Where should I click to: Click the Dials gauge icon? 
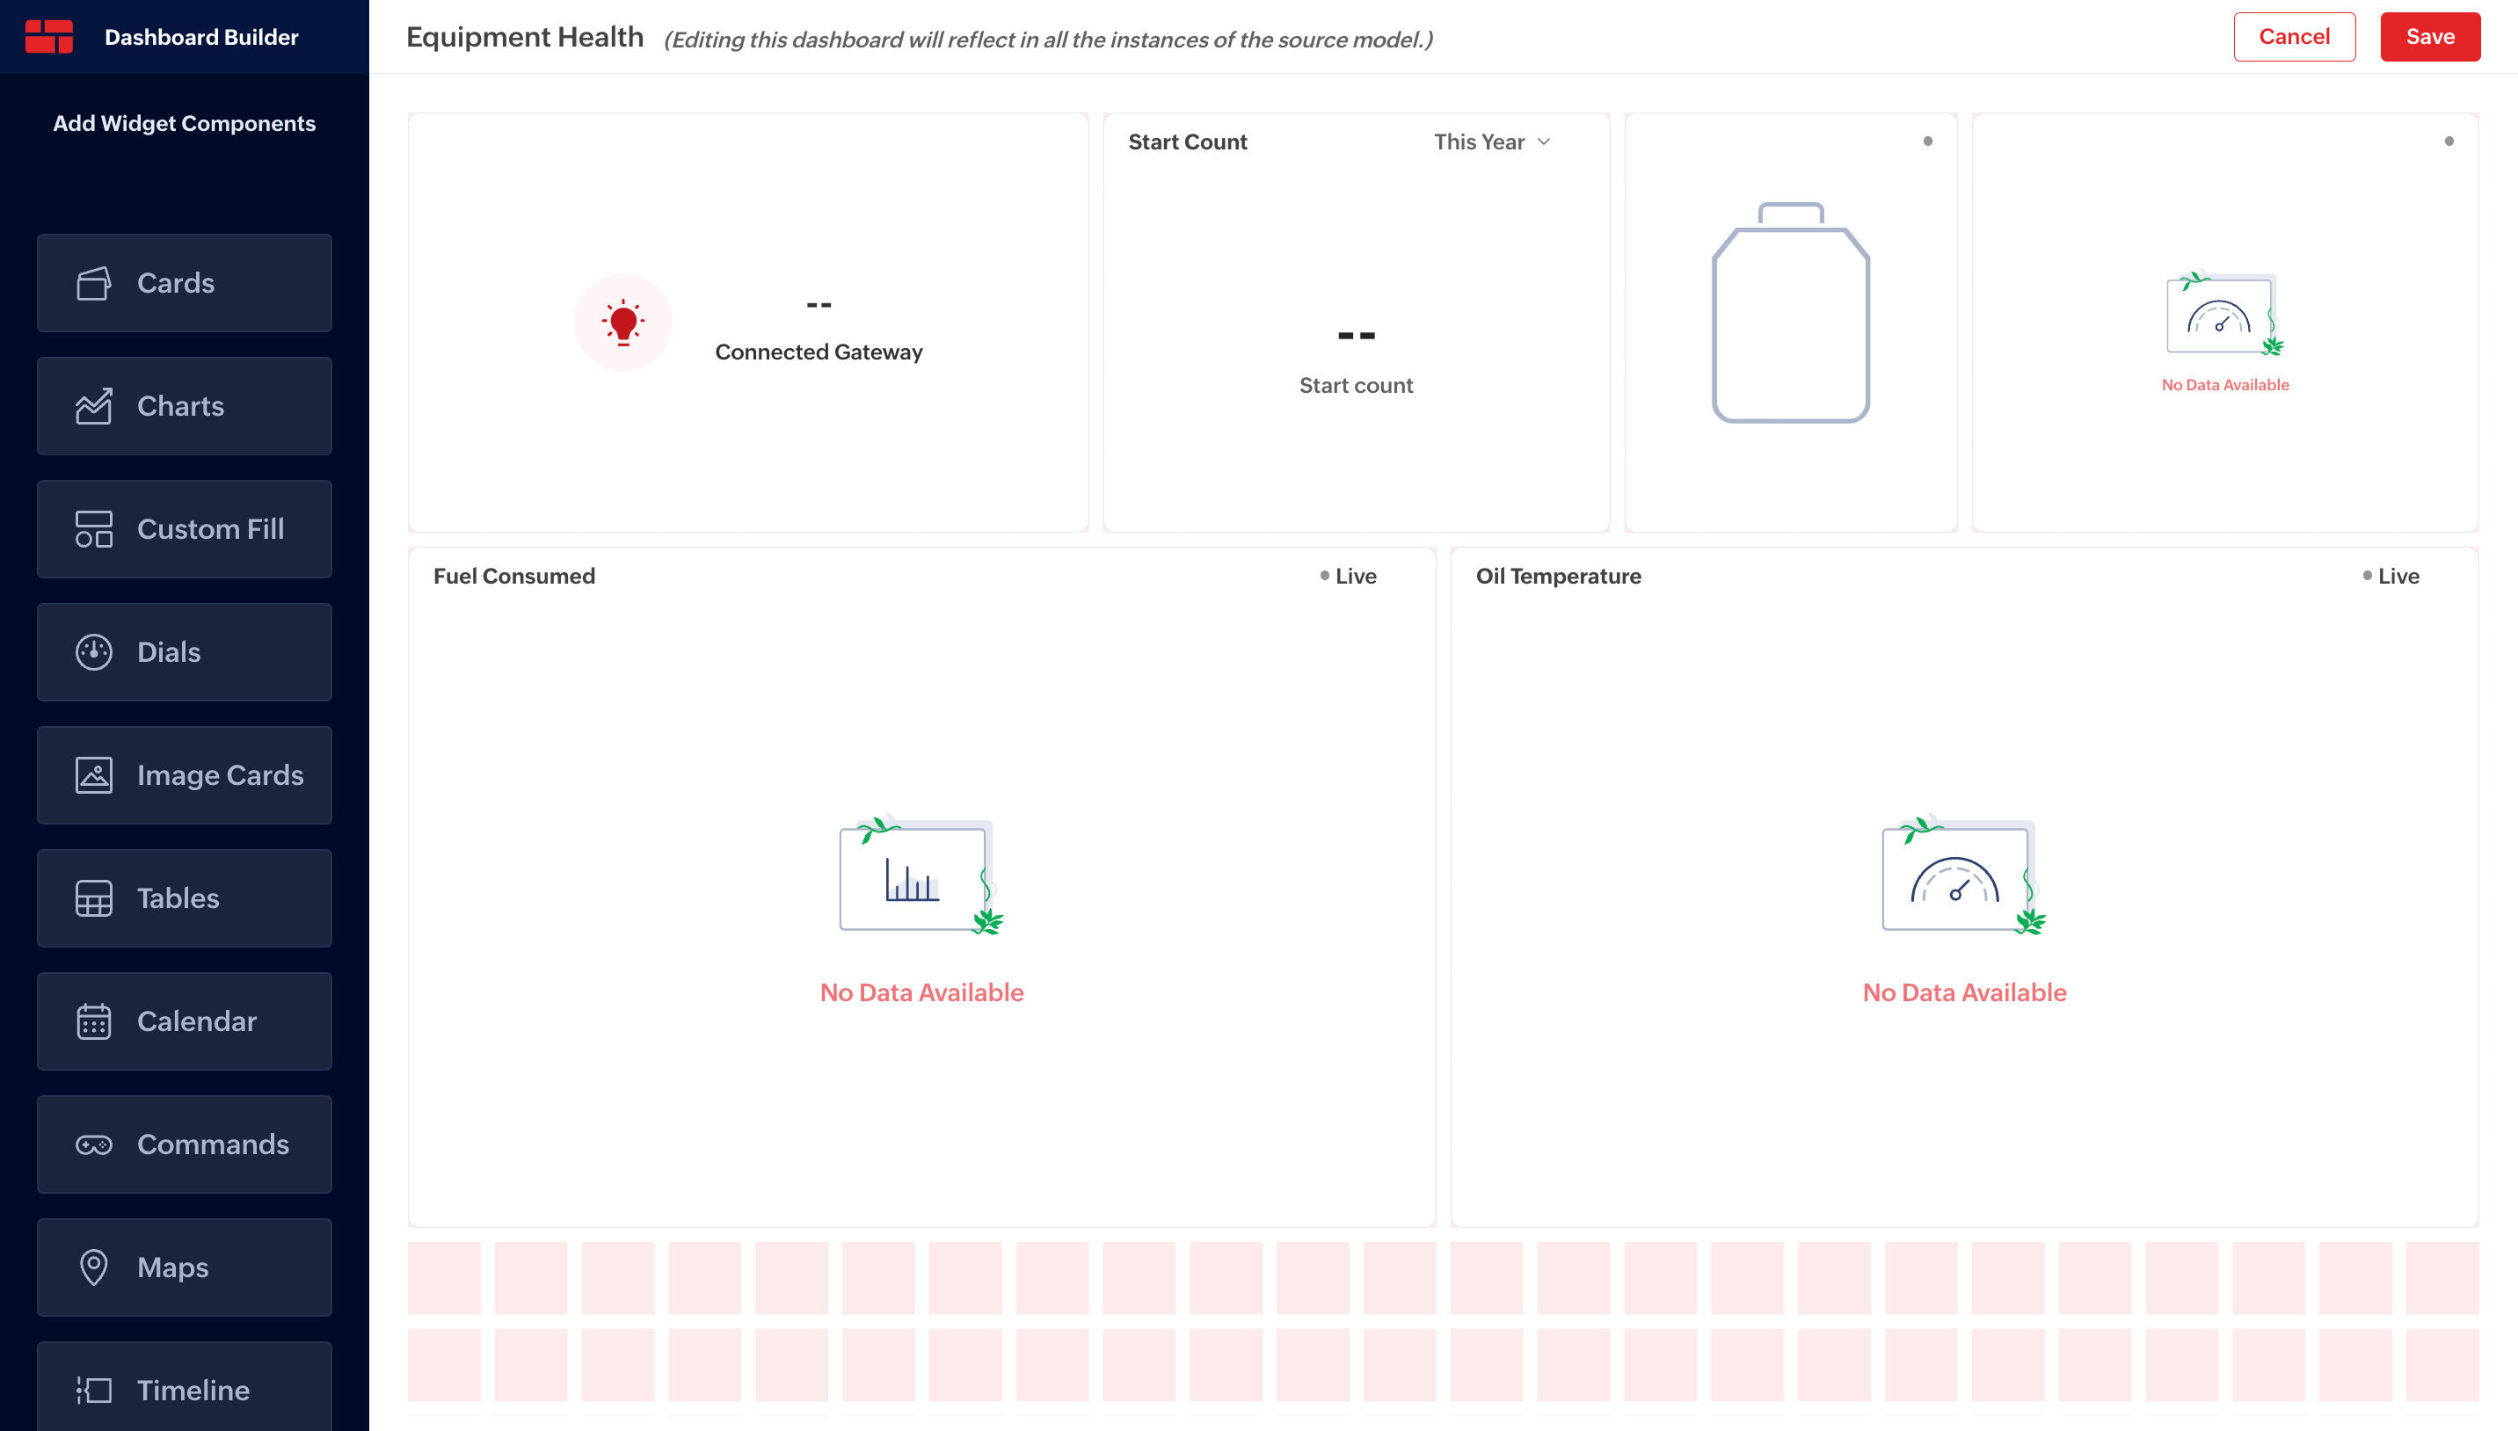[x=93, y=651]
